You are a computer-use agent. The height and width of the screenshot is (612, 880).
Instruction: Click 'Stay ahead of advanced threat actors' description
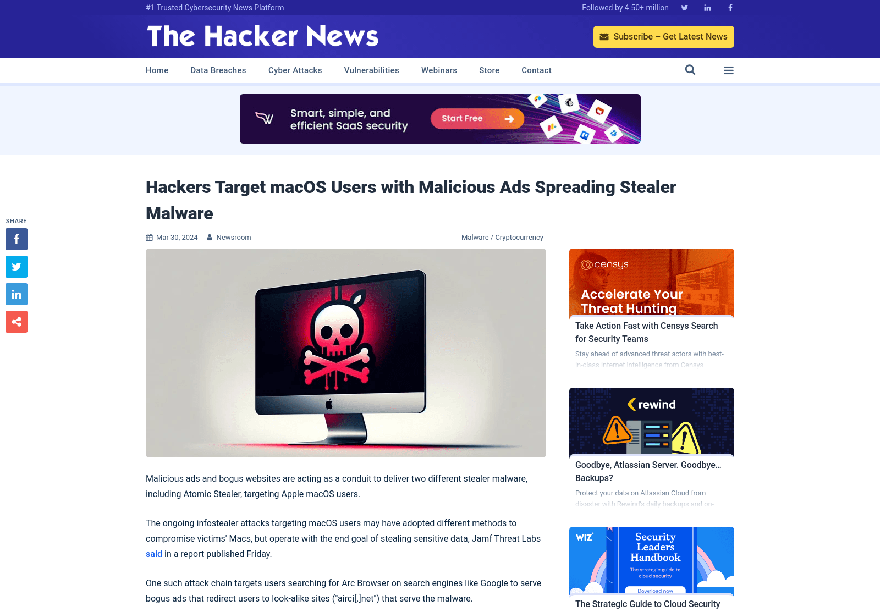(650, 359)
